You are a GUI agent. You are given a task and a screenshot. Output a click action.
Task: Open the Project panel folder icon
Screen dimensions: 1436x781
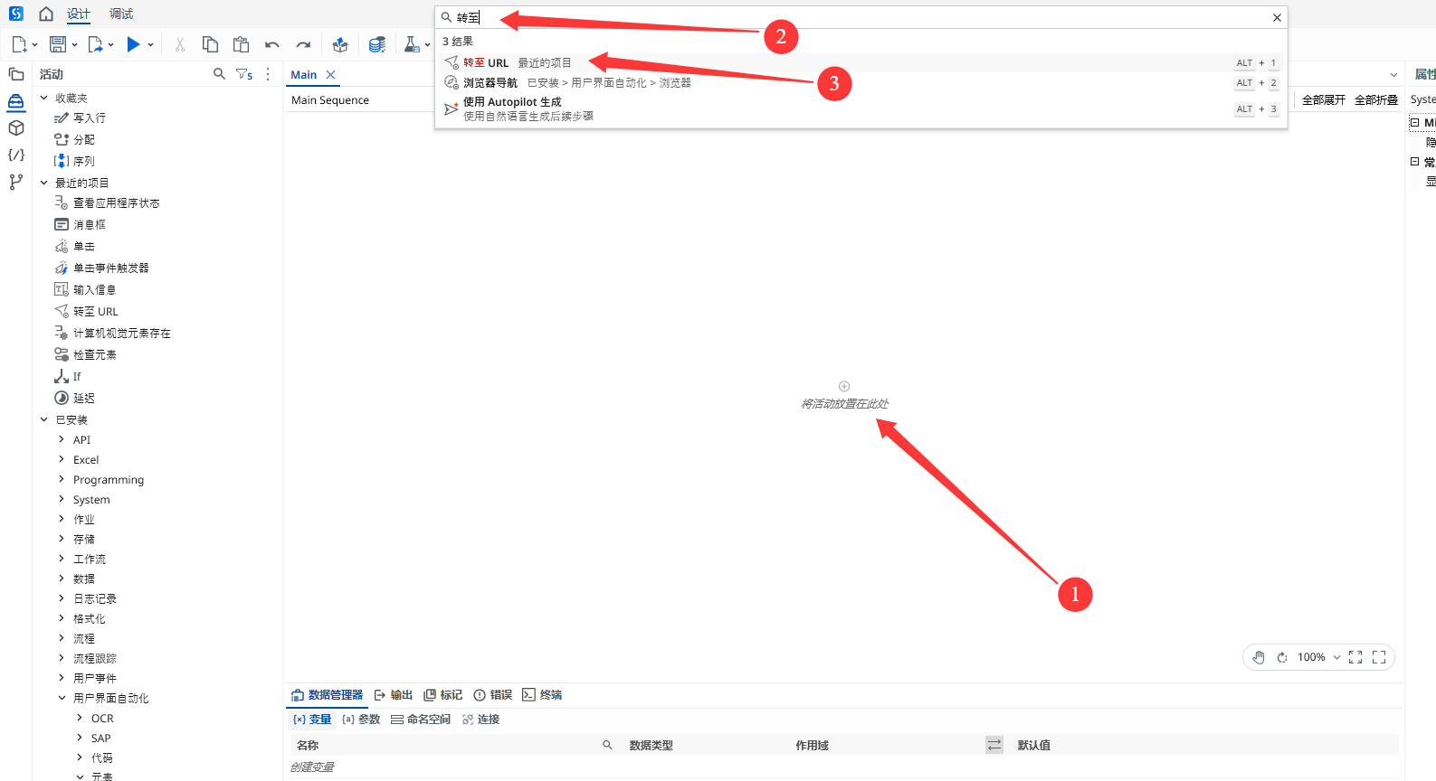[16, 74]
